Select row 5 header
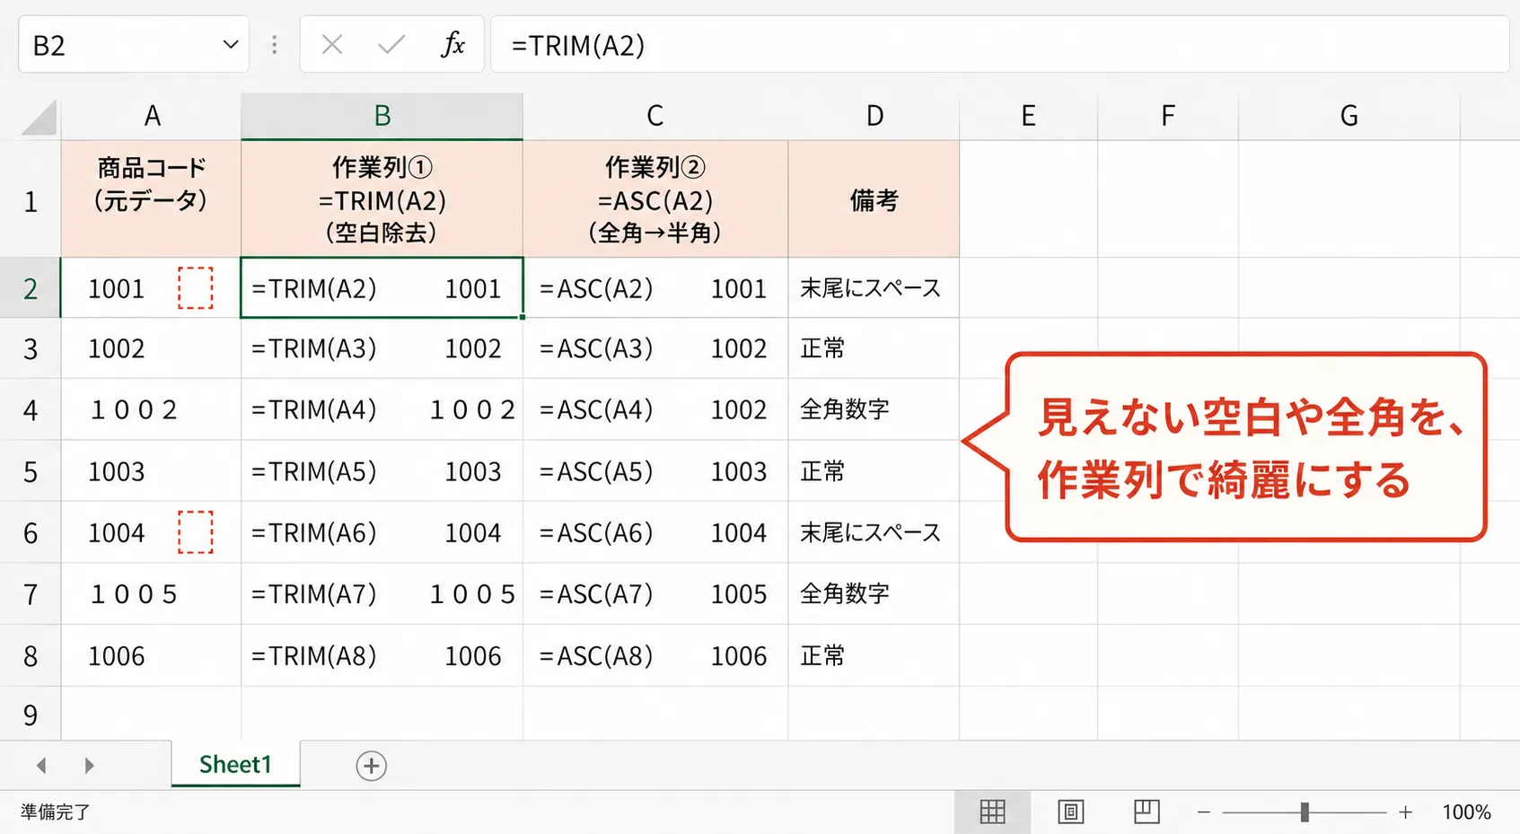This screenshot has width=1520, height=834. pyautogui.click(x=31, y=471)
